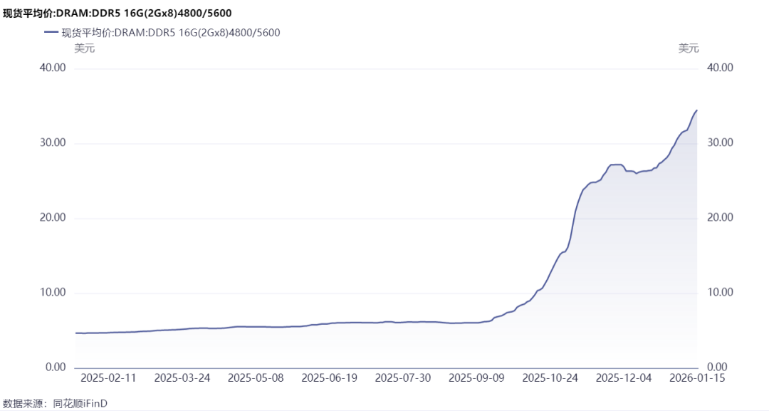The image size is (769, 411).
Task: Click the right axis unit label 美元
Action: click(689, 48)
